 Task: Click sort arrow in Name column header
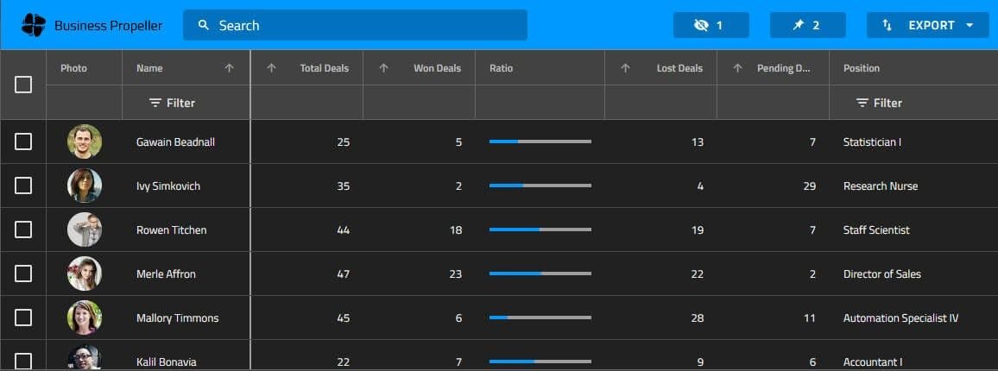pyautogui.click(x=229, y=68)
